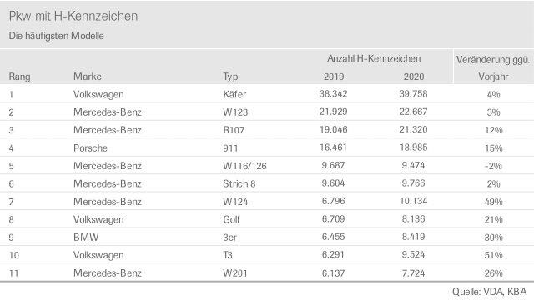Click the 'W201' type cell
The width and height of the screenshot is (534, 300).
coord(235,273)
